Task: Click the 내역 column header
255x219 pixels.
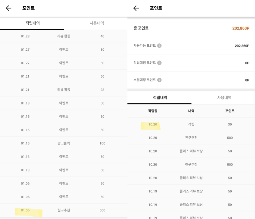Action: [x=191, y=111]
